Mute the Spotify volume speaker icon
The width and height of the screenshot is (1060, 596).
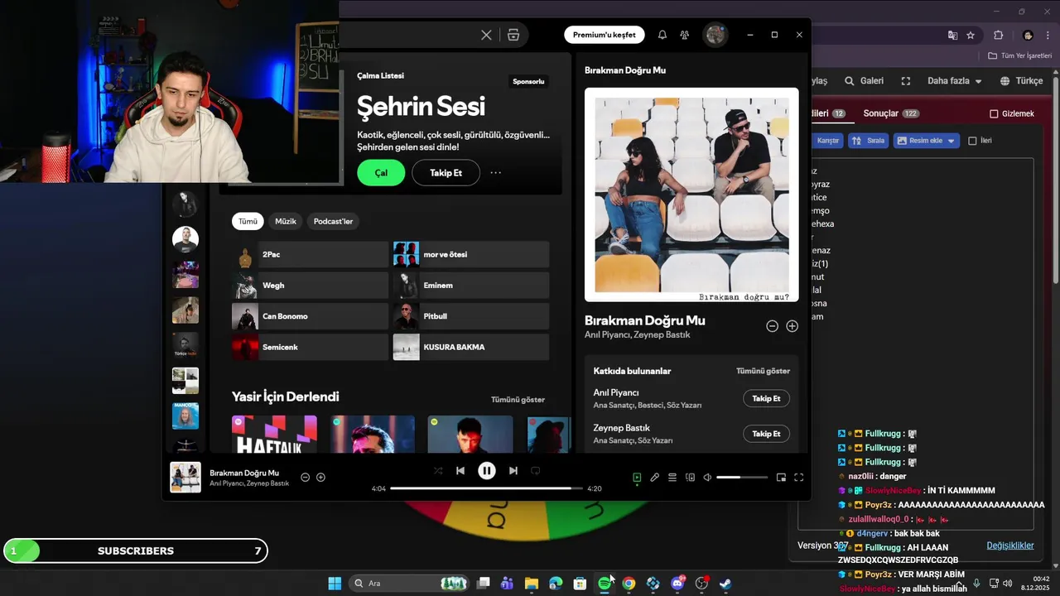click(707, 477)
